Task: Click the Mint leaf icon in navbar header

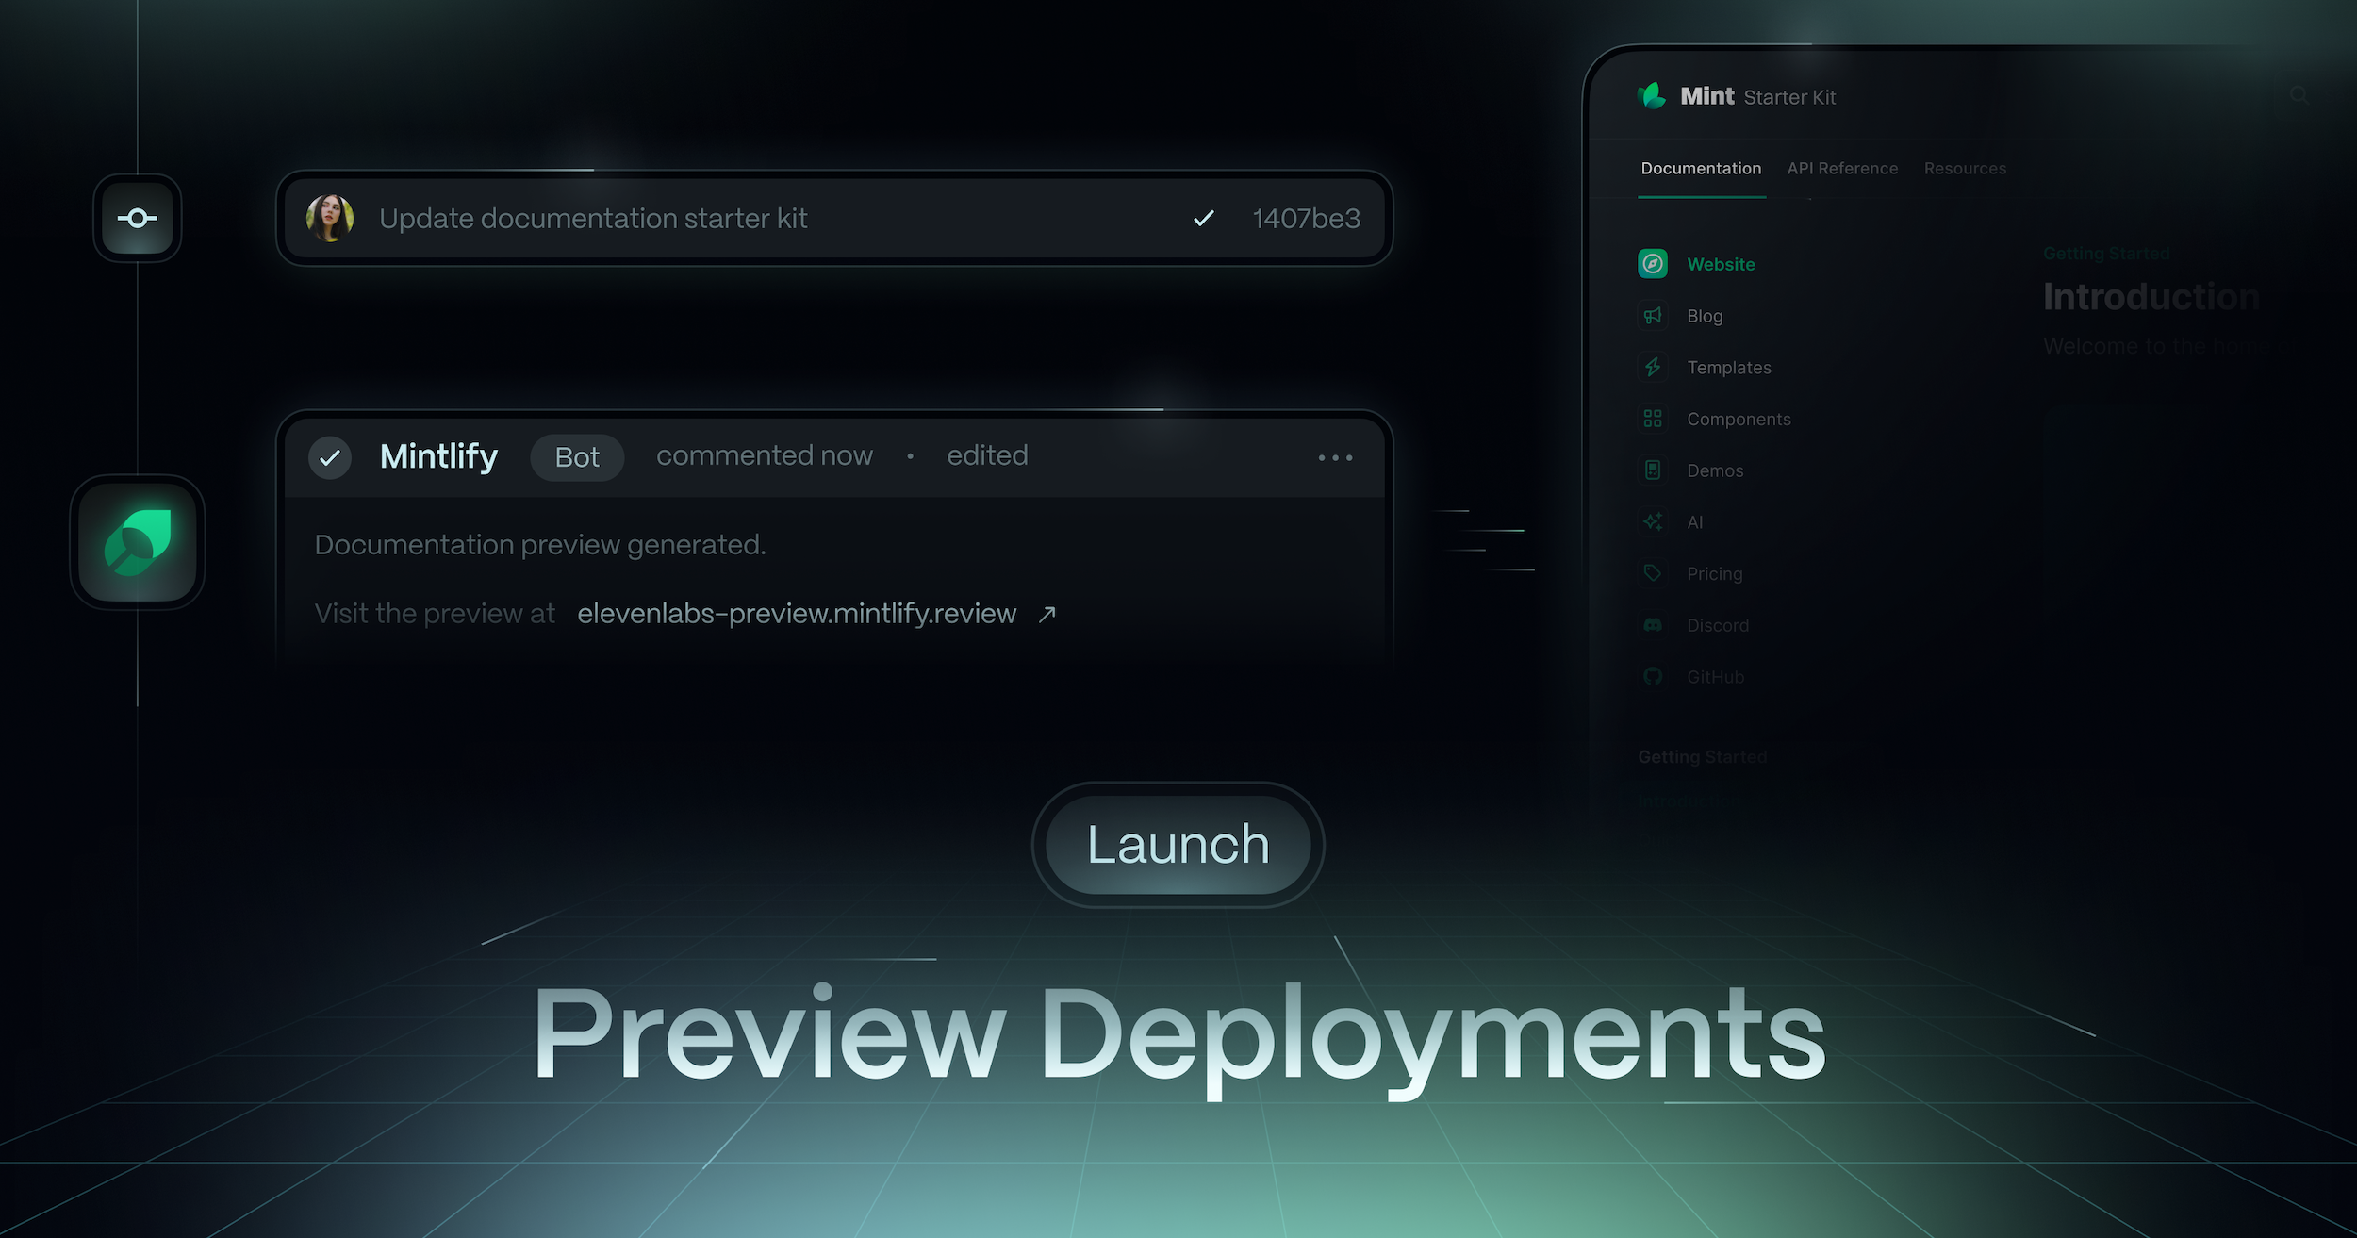Action: [1653, 95]
